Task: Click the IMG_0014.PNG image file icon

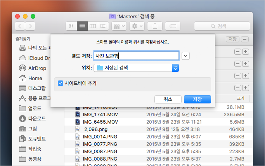Action: point(78,137)
